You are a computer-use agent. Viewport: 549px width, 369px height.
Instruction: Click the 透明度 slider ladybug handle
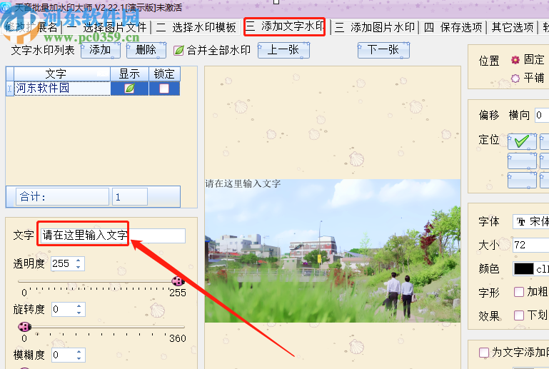(178, 281)
